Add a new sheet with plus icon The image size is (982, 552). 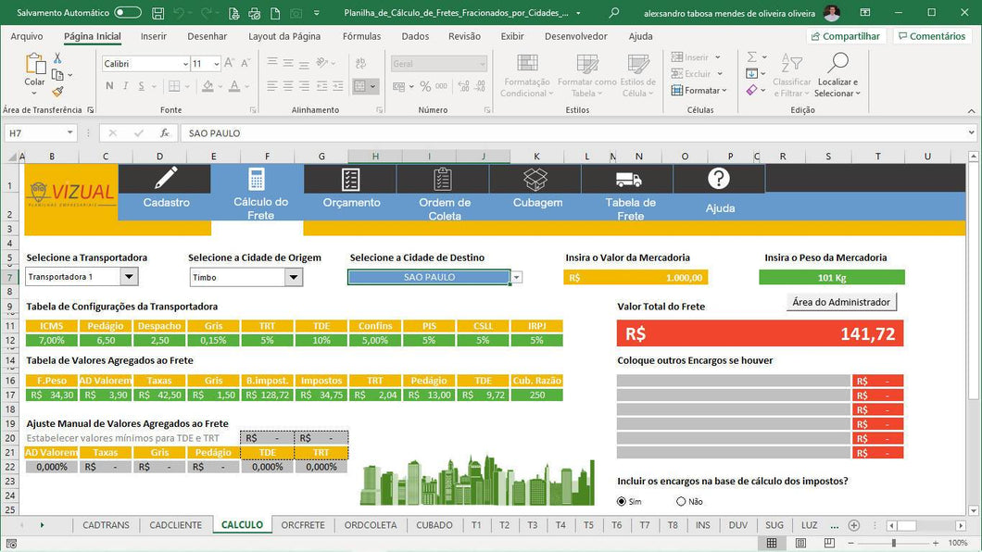853,525
